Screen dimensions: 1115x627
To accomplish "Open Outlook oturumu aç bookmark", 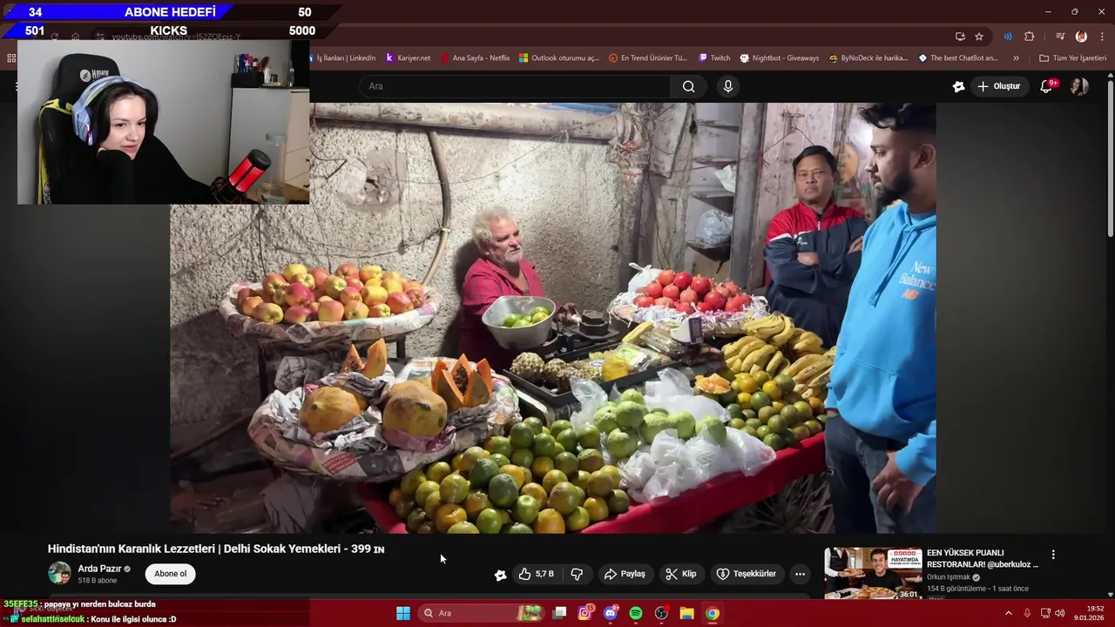I will (x=559, y=58).
